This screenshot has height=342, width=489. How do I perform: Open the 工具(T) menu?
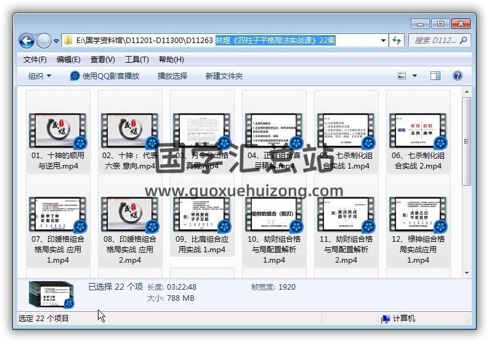pos(136,60)
